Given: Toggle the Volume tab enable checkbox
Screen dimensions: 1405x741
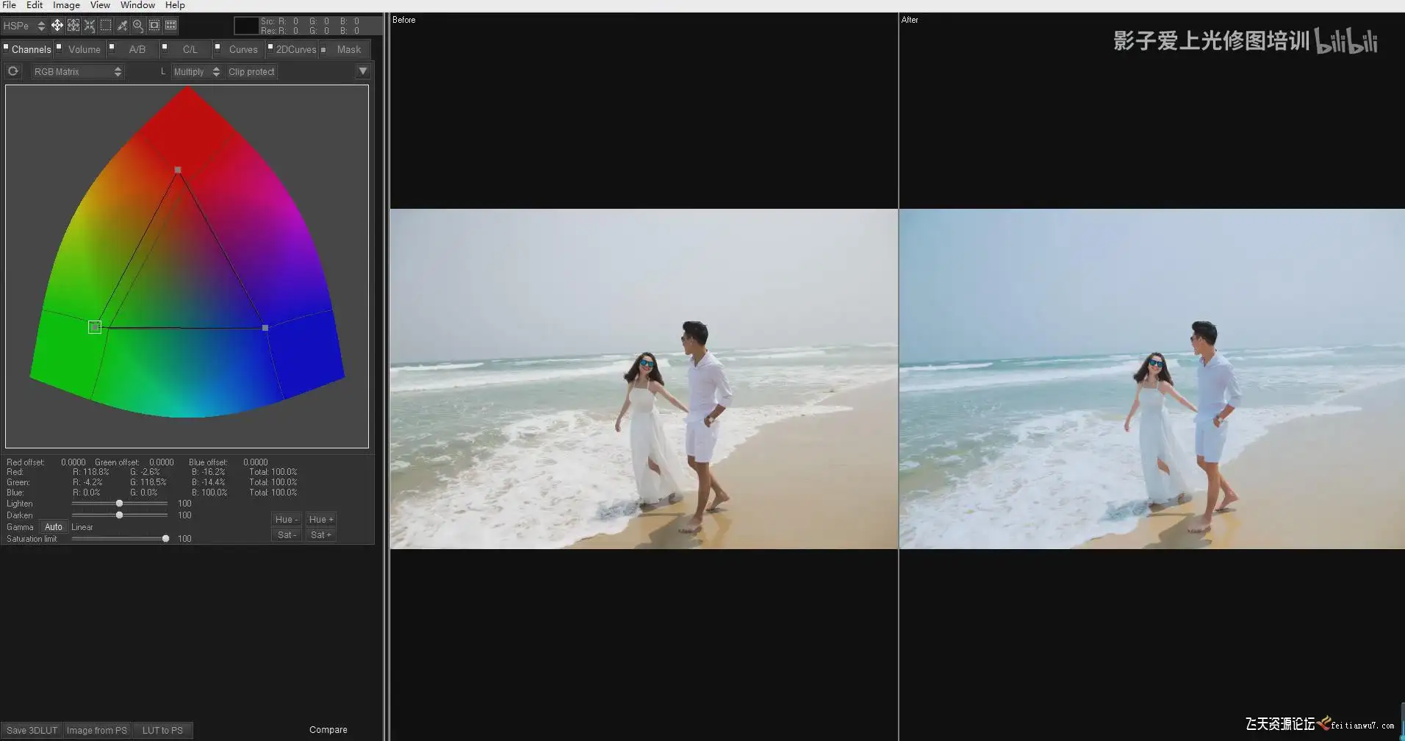Looking at the screenshot, I should [x=59, y=46].
